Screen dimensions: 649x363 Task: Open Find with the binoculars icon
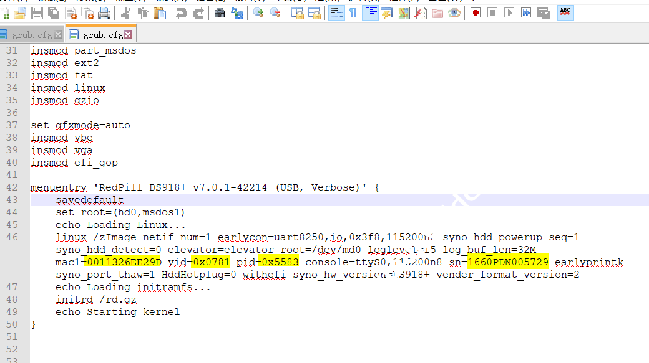(x=220, y=12)
